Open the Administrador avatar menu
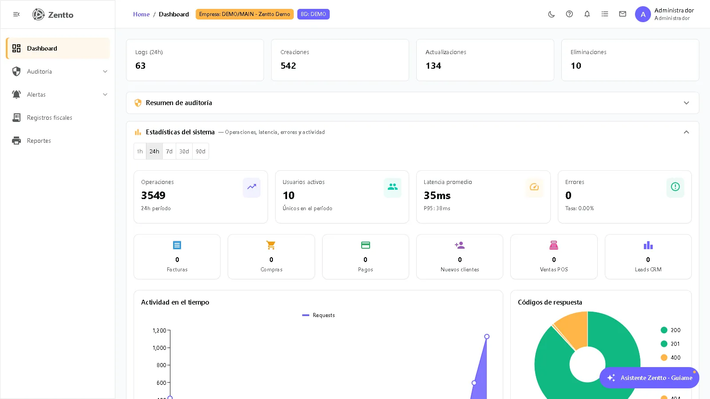 [643, 14]
